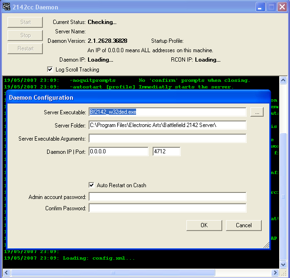Click the main window resize grip

coord(284,273)
